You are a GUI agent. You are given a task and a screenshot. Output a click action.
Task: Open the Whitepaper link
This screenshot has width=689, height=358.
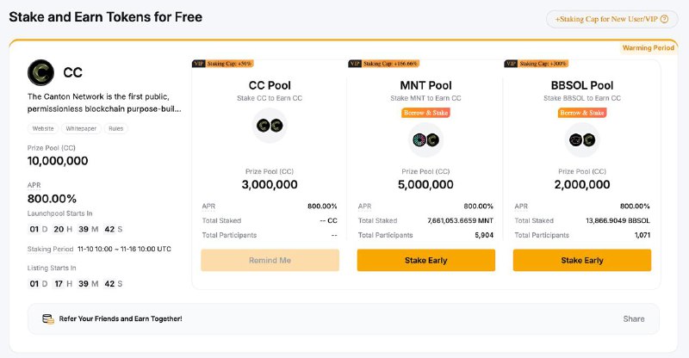[81, 129]
